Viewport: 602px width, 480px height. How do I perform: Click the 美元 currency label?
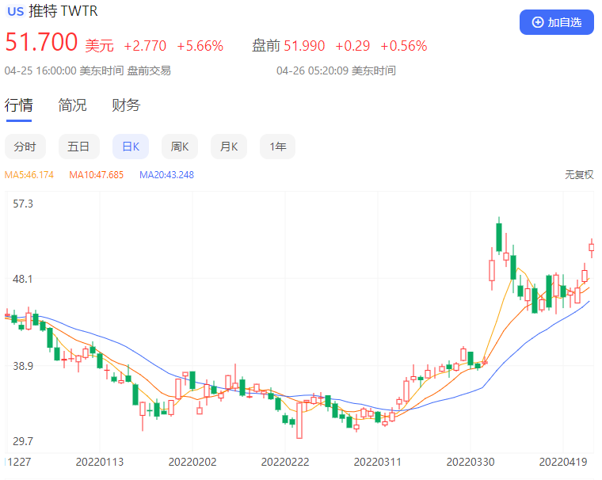(100, 46)
